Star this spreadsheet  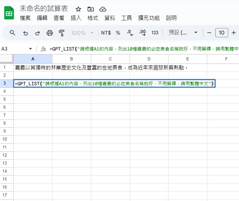coord(78,9)
